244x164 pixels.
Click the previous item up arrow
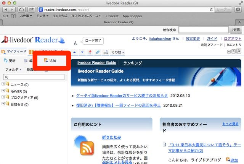[75, 52]
